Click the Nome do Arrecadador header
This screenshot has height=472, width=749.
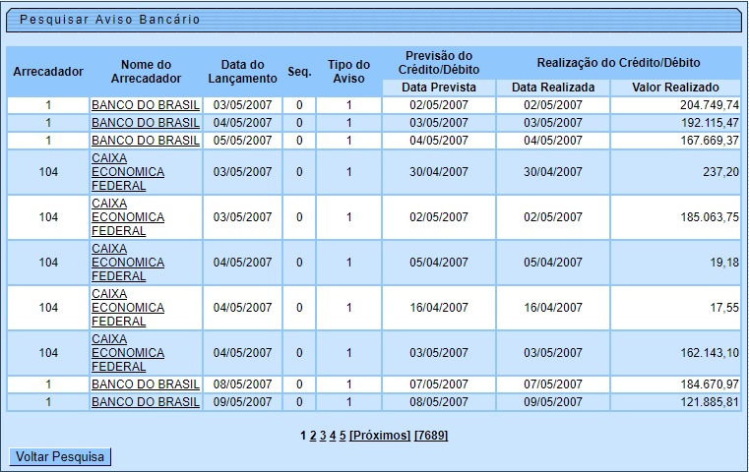pyautogui.click(x=146, y=72)
